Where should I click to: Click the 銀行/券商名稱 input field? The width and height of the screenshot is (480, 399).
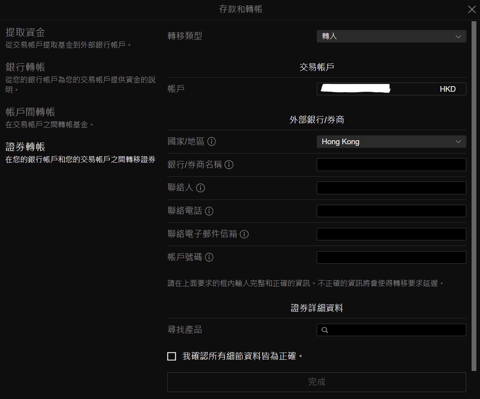click(391, 165)
